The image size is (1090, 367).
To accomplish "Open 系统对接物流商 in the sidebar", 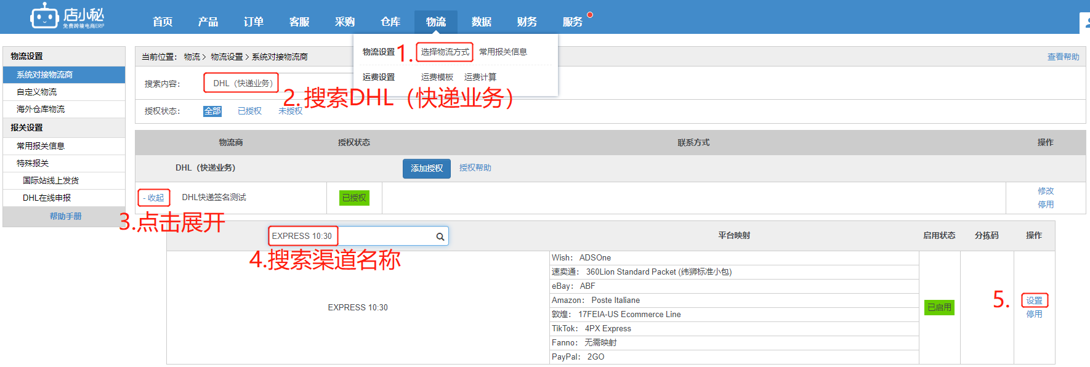I will [64, 75].
